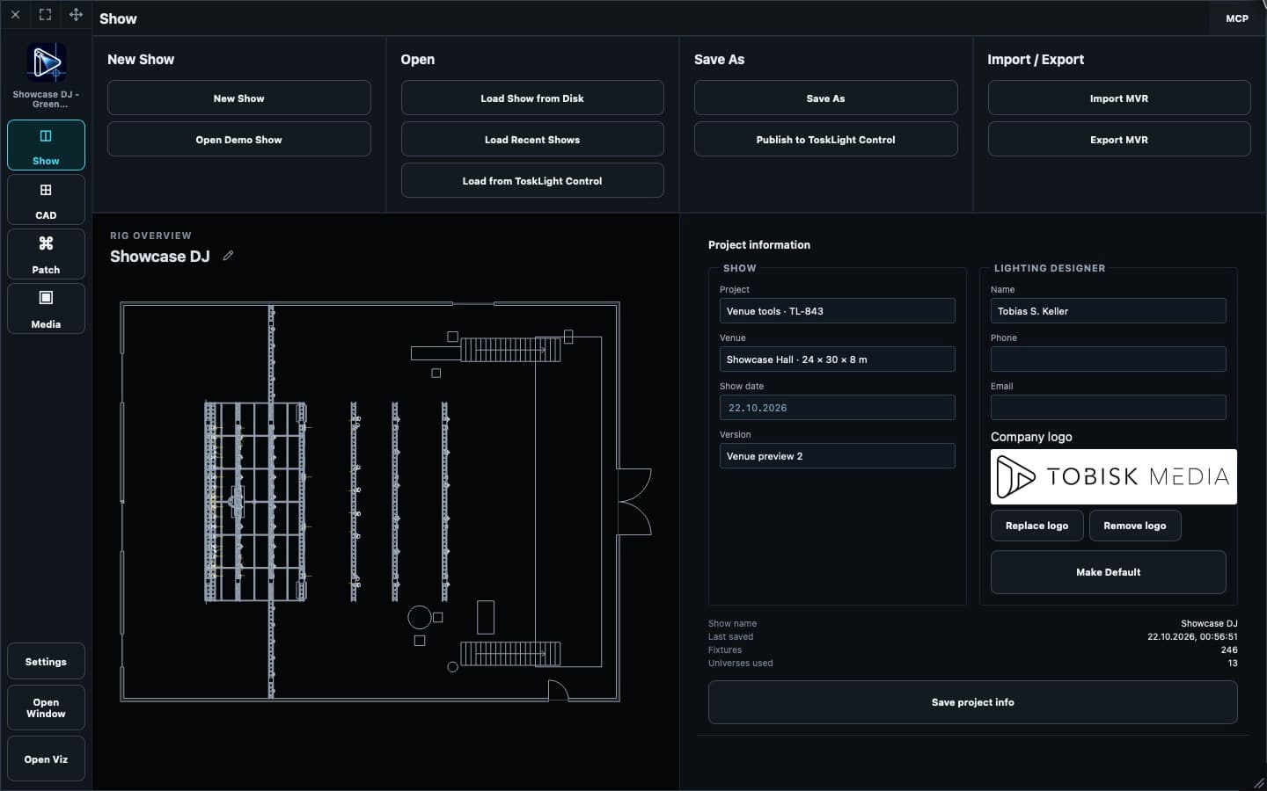1267x791 pixels.
Task: Click the fixtures count '246'
Action: 1229,650
